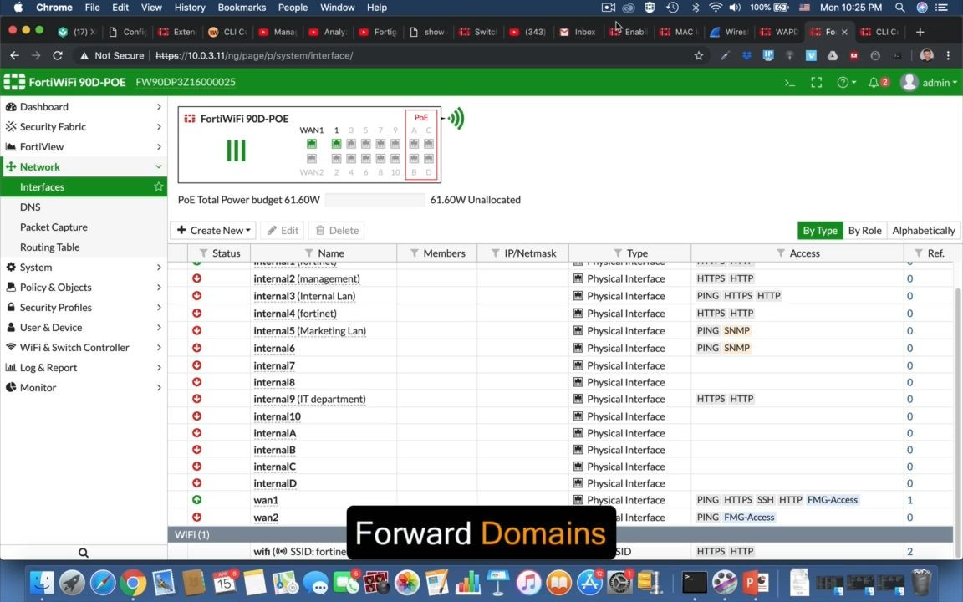Open the Create New dropdown
Screen dimensions: 963x602
pyautogui.click(x=213, y=231)
